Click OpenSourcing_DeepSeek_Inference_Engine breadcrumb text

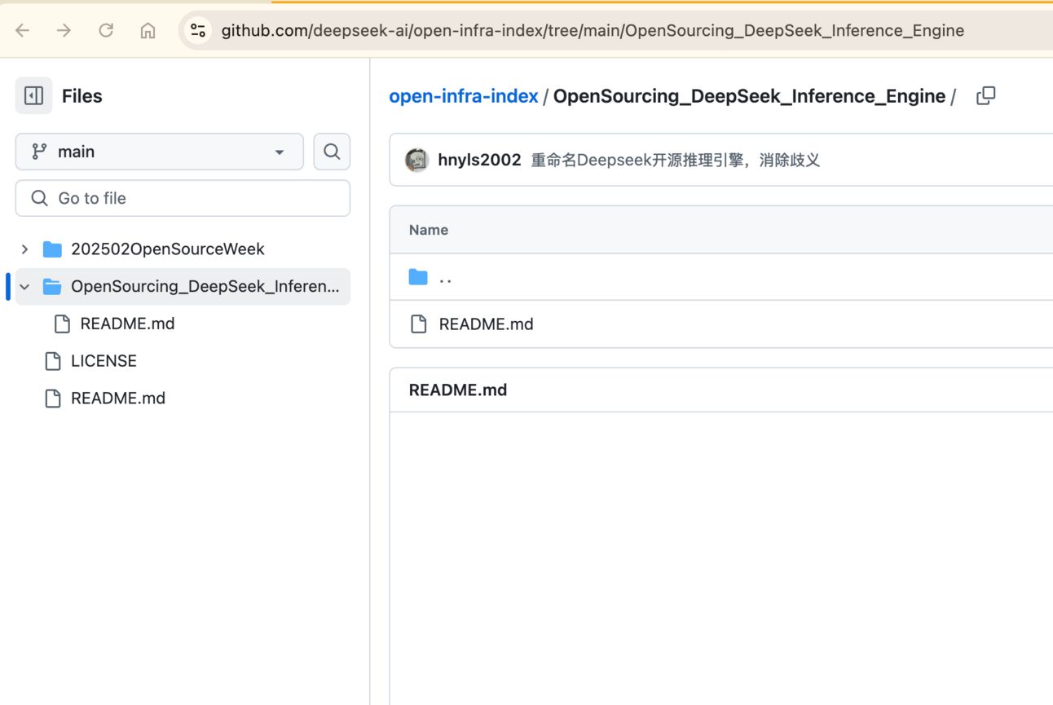[x=749, y=96]
